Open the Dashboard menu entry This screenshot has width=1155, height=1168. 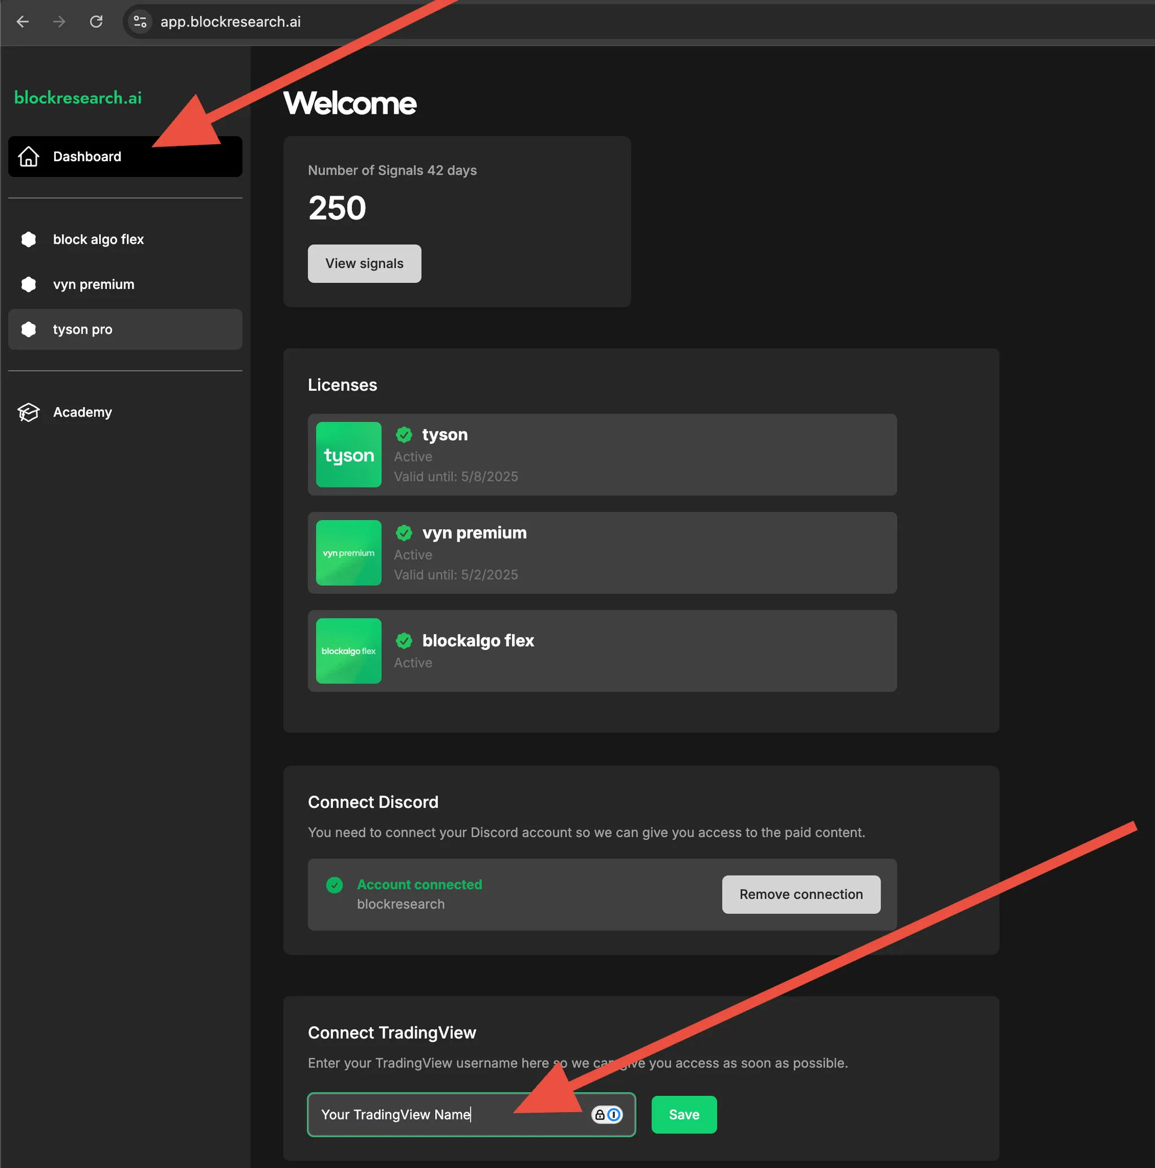[x=87, y=156]
